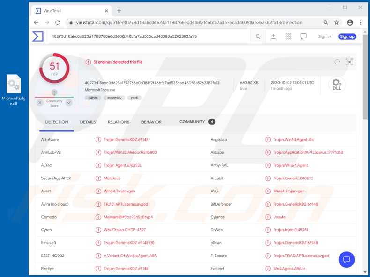Open the comments speech bubble icon in header
The width and height of the screenshot is (370, 277).
pos(303,36)
